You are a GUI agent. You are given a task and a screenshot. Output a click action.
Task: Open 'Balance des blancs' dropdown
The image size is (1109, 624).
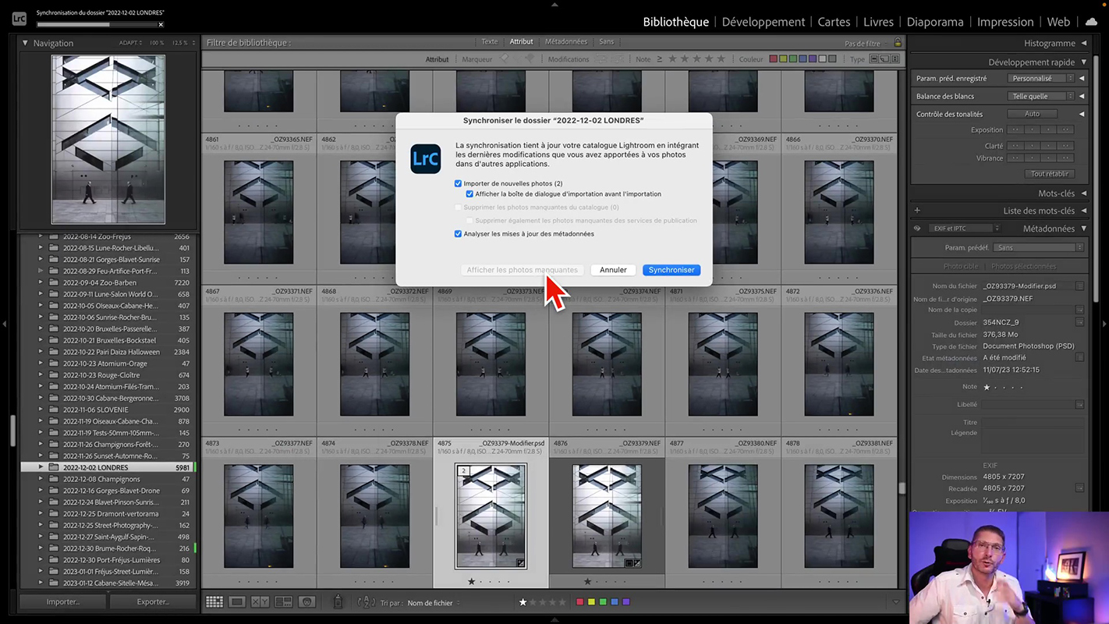point(1041,96)
